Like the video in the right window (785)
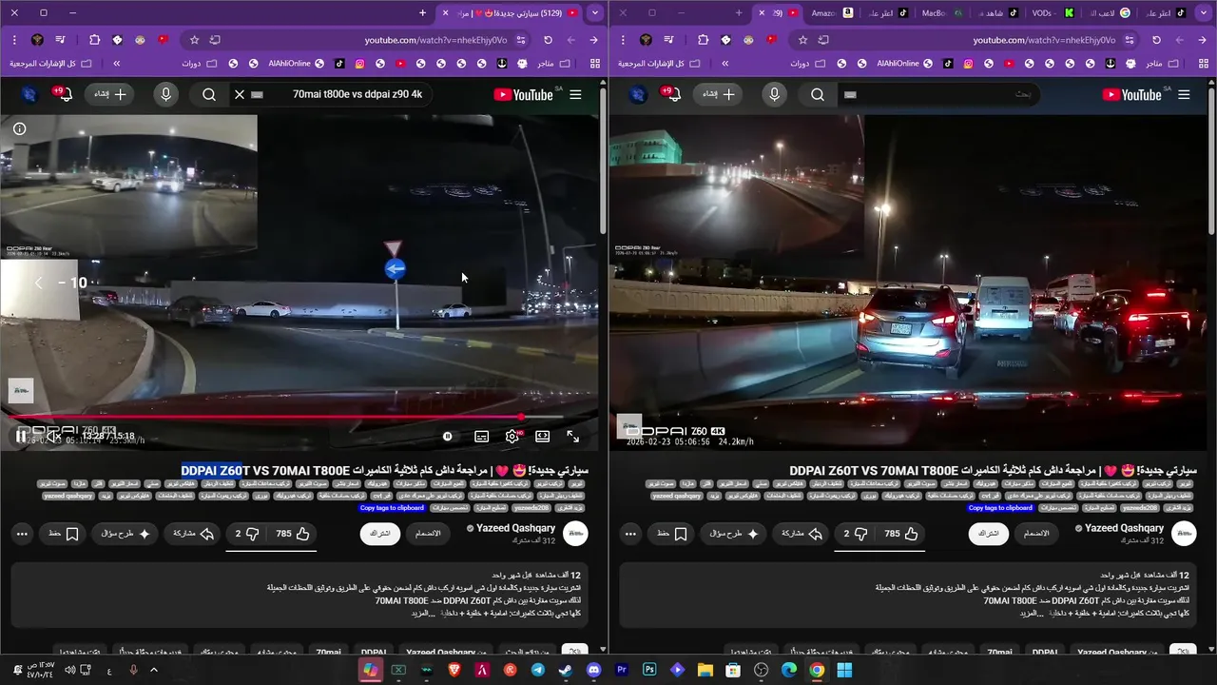This screenshot has width=1217, height=685. pyautogui.click(x=902, y=534)
